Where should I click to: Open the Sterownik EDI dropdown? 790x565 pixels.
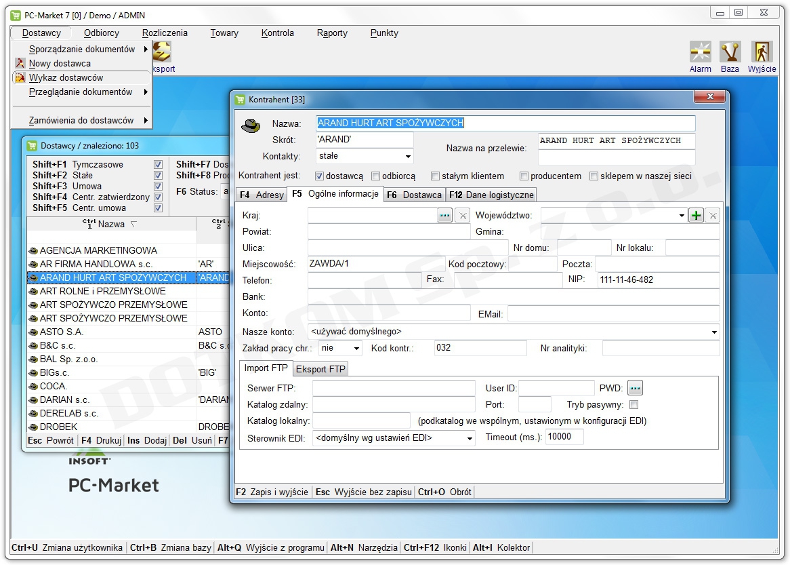[470, 438]
